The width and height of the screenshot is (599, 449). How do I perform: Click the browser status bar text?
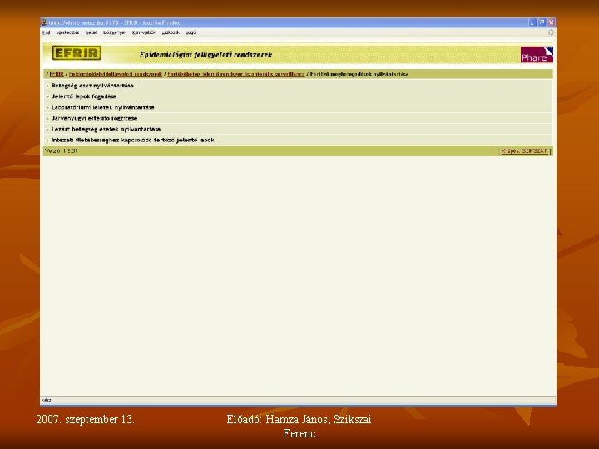[47, 400]
